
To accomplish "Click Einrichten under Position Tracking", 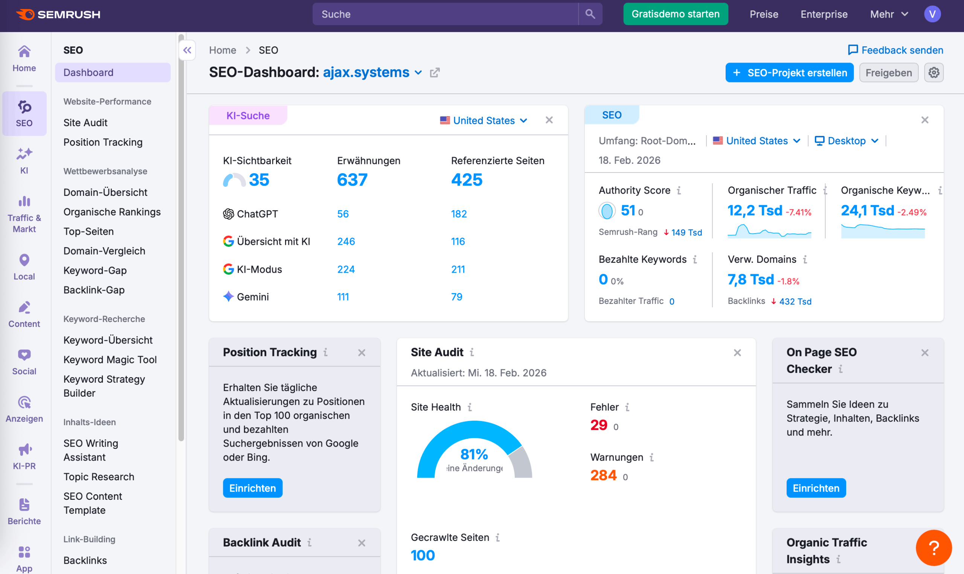I will 253,488.
